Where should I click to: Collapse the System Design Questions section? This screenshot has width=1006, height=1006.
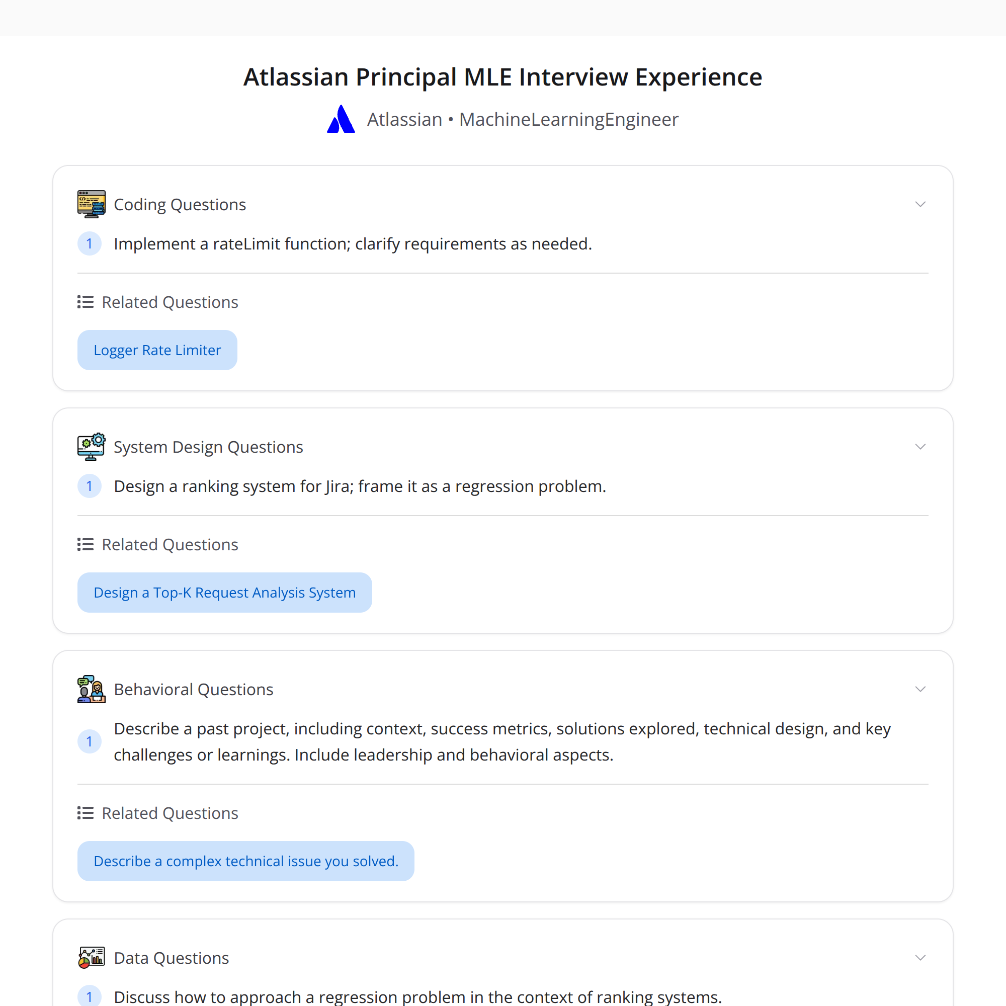click(920, 446)
